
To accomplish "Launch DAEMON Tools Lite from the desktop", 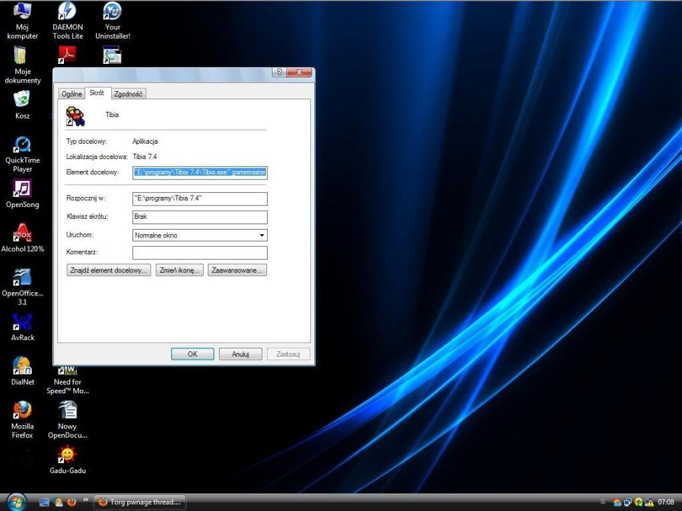I will (x=67, y=21).
